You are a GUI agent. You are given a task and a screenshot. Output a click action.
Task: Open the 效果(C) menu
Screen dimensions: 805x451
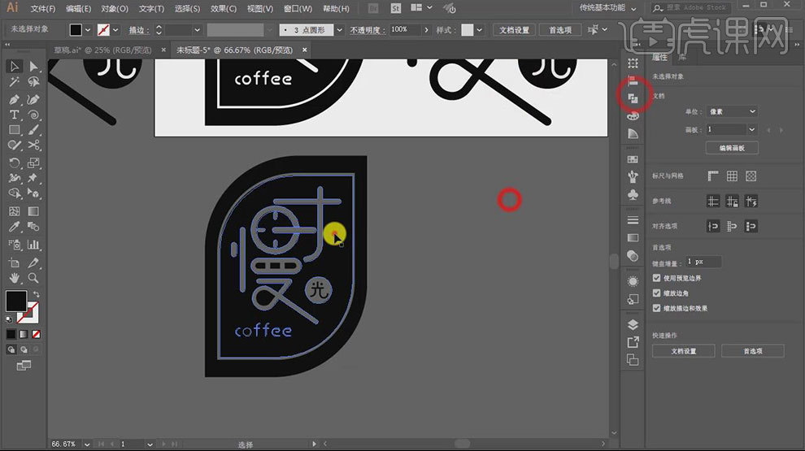223,8
